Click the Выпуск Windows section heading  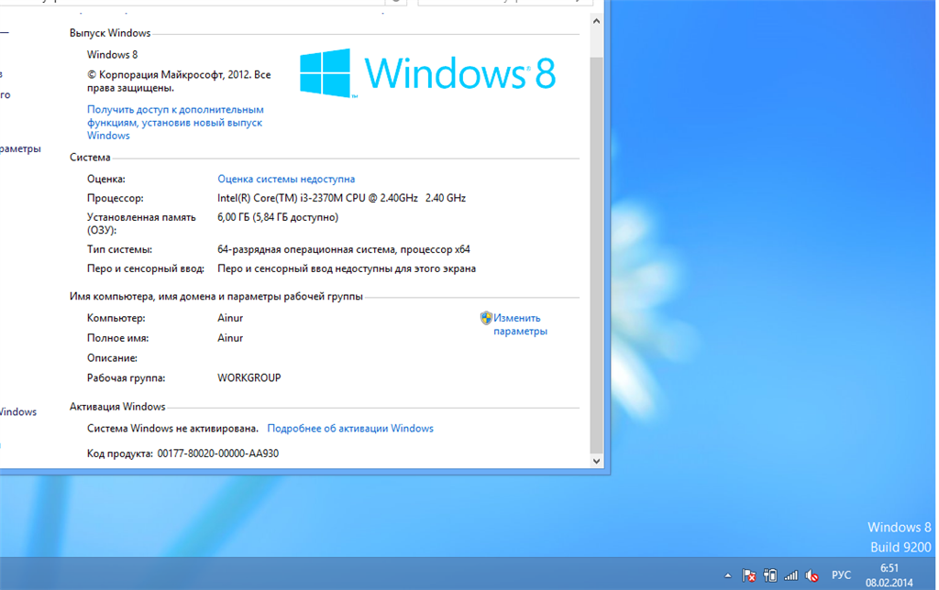click(x=110, y=34)
